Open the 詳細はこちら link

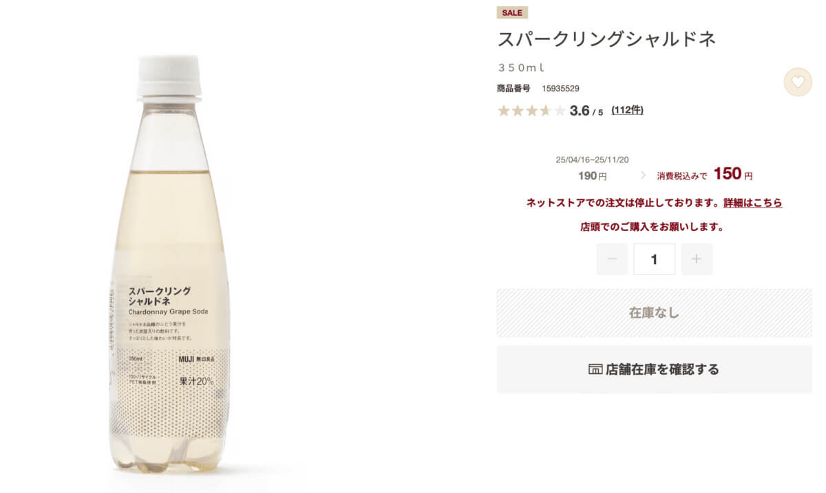point(752,203)
